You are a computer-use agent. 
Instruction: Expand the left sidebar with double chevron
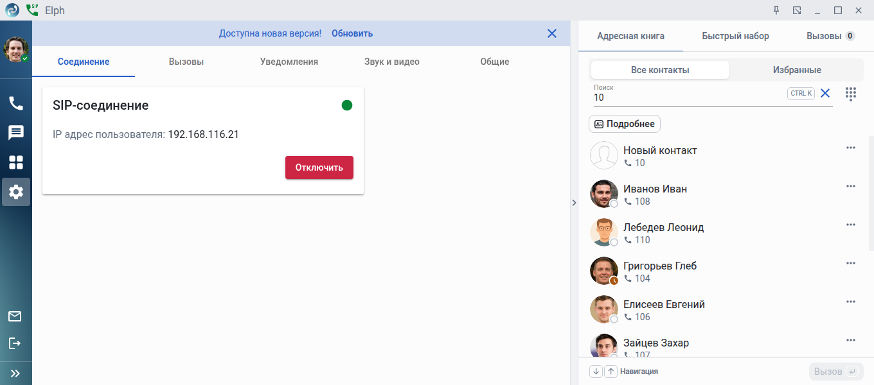(x=15, y=373)
